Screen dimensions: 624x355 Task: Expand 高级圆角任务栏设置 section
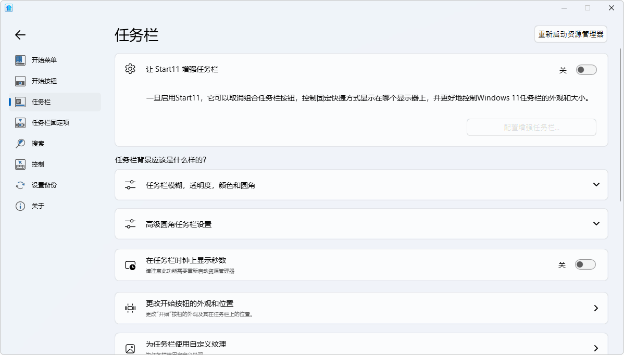tap(360, 223)
